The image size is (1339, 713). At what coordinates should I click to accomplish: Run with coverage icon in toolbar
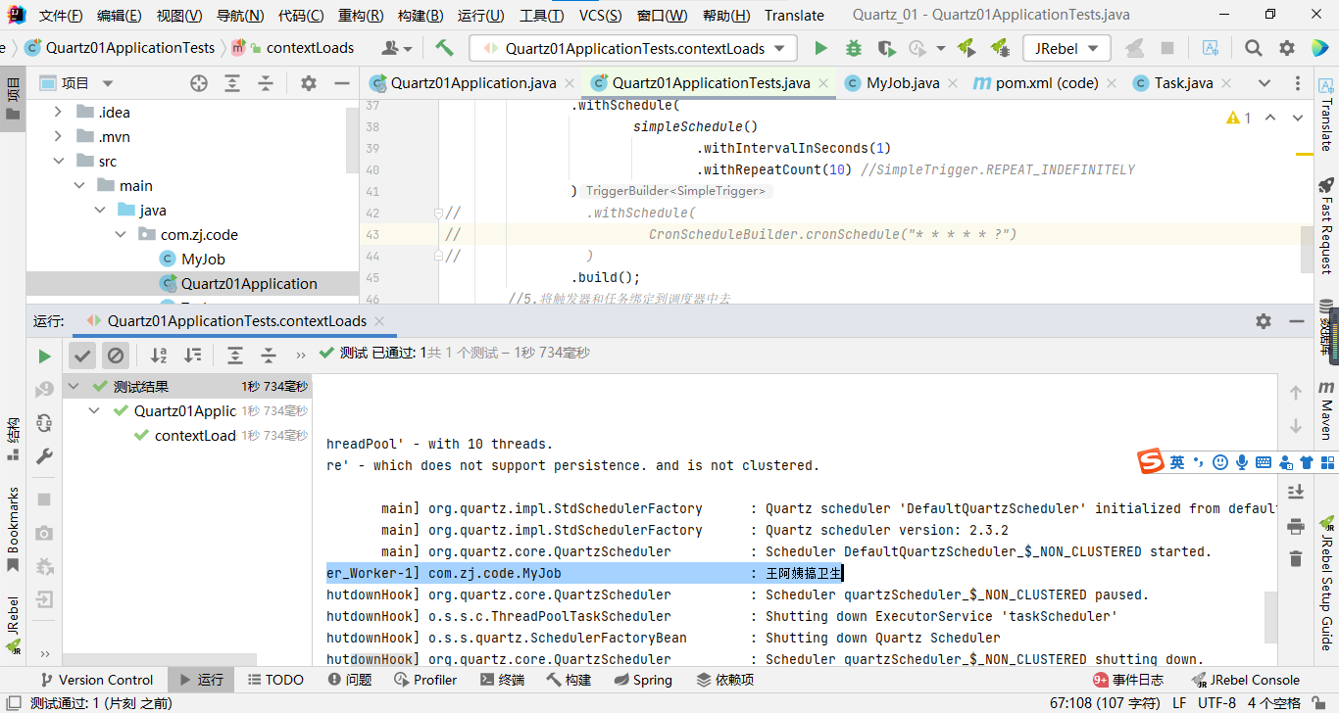pos(886,48)
